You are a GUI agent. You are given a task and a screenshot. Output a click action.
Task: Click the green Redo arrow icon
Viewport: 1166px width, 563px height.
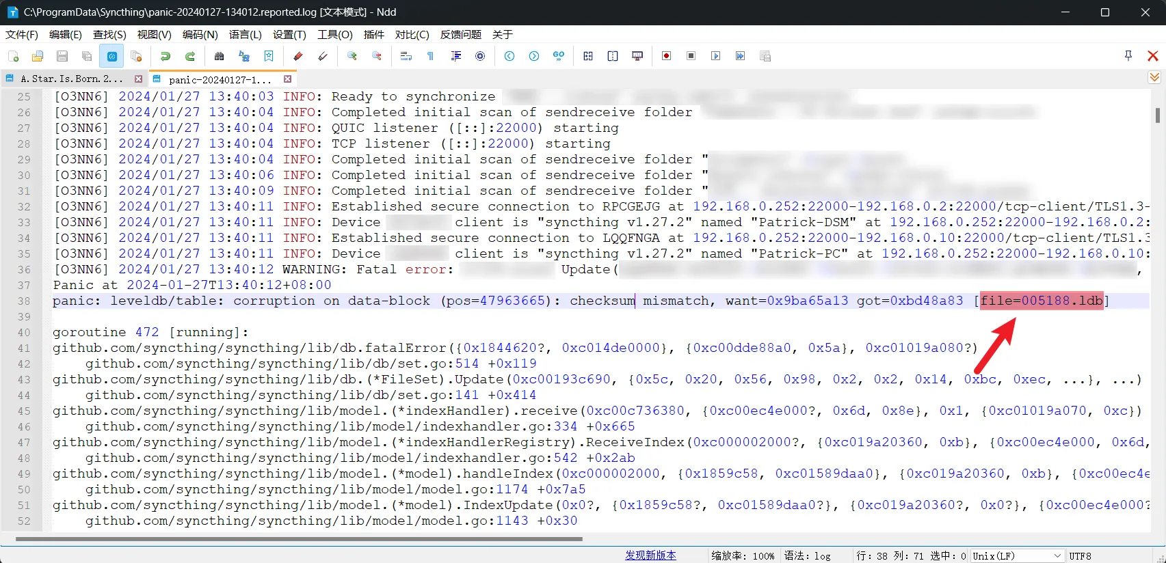[x=190, y=56]
